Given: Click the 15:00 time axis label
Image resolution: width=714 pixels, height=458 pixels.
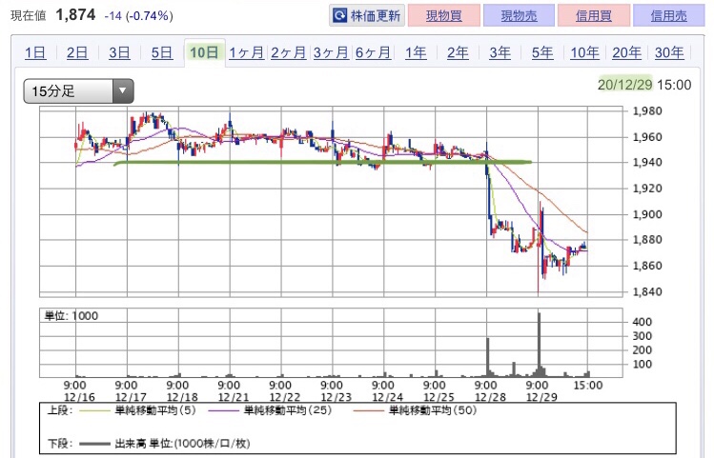Looking at the screenshot, I should coord(588,386).
